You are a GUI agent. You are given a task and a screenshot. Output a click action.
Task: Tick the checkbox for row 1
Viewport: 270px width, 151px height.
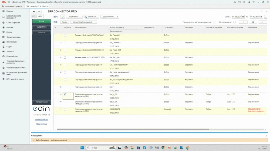65,35
